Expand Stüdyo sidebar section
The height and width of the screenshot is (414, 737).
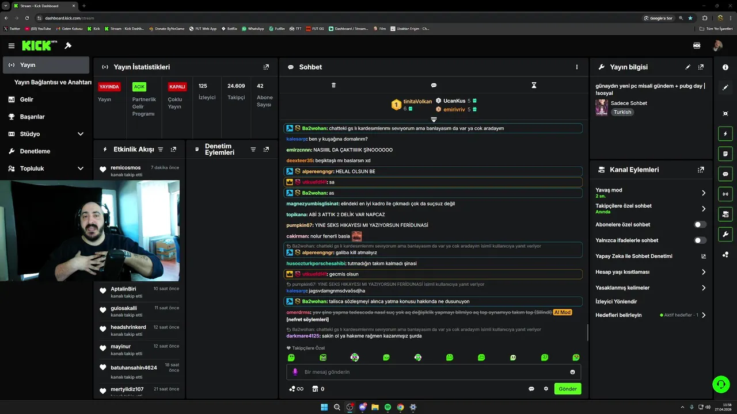coord(81,134)
